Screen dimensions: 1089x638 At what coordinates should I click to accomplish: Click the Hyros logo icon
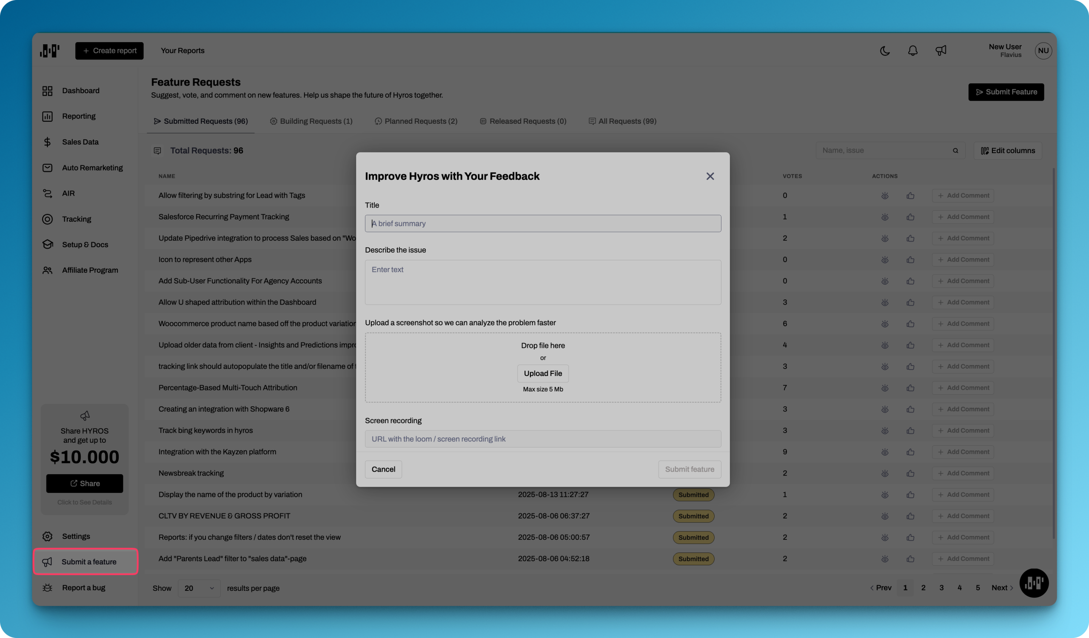pyautogui.click(x=50, y=51)
